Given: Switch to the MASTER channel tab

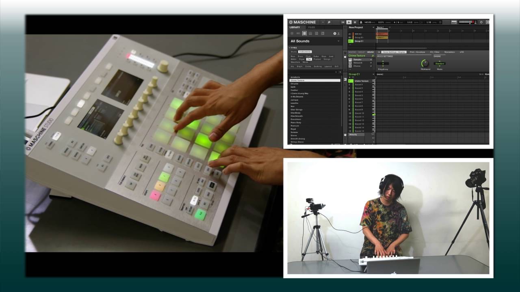Looking at the screenshot, I should tap(352, 52).
